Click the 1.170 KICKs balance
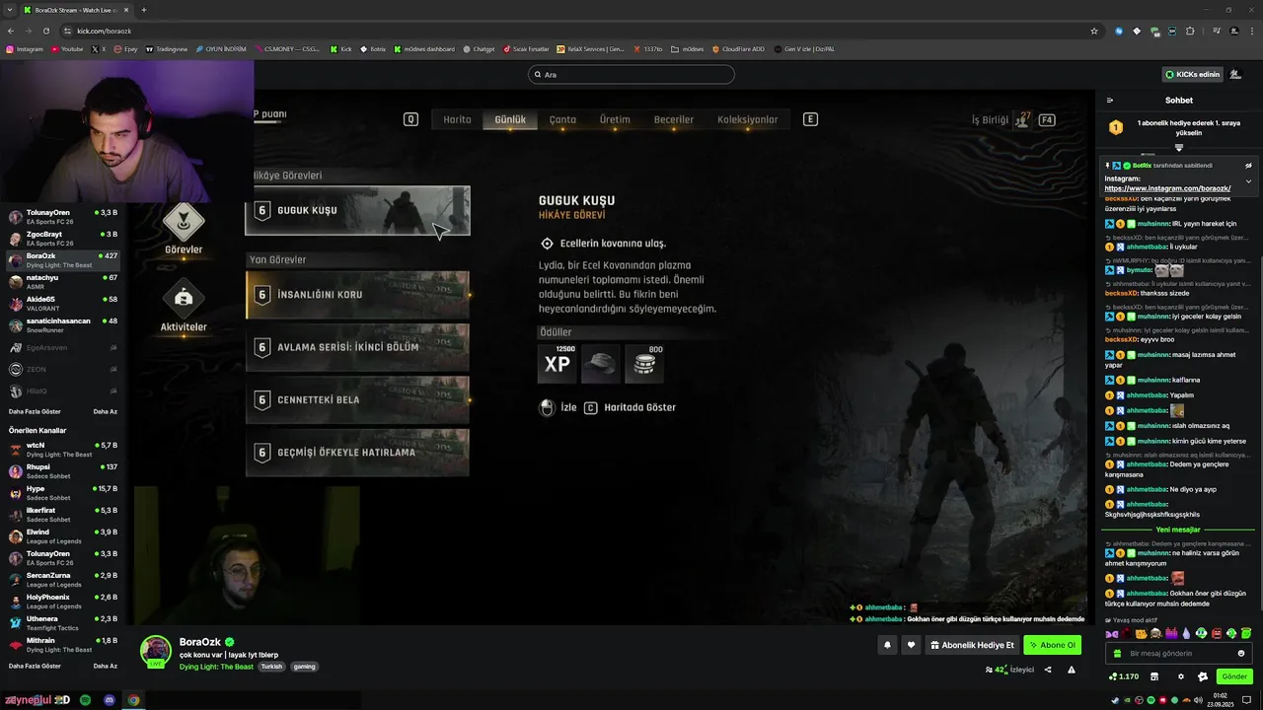This screenshot has height=710, width=1263. [x=1124, y=676]
